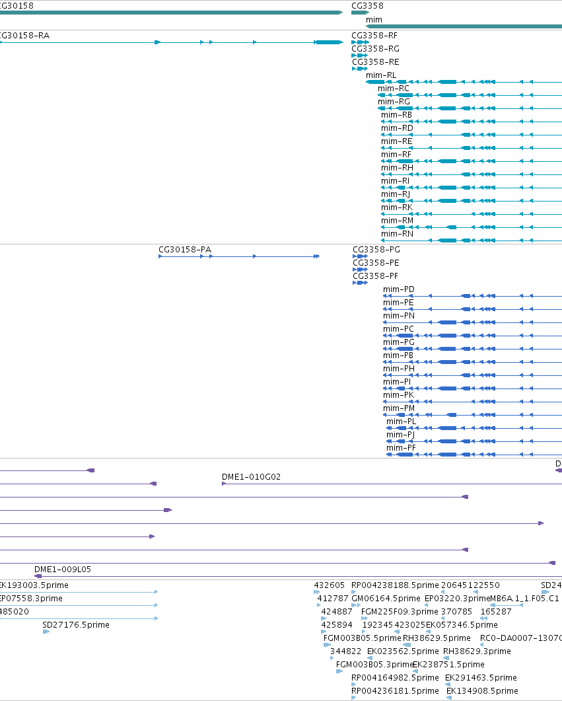The image size is (562, 701).
Task: Click the mim-PN protein label
Action: click(x=398, y=316)
